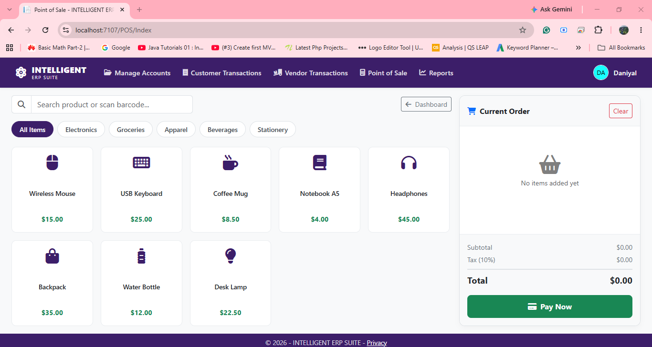Reload the page in Chrome
Screen dimensions: 652x347
(45, 30)
